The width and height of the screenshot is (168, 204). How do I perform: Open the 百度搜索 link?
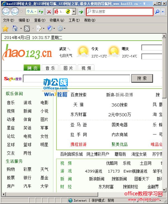coord(78,95)
